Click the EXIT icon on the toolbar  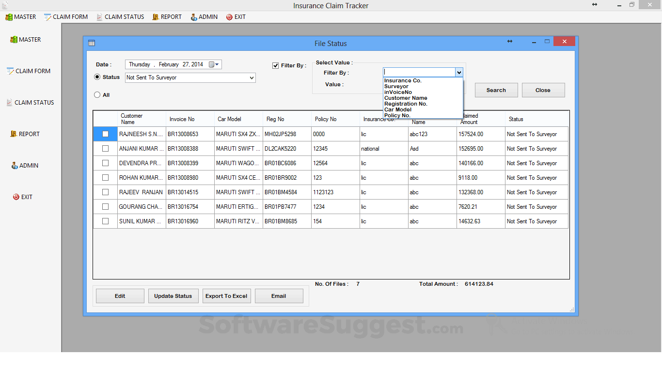(236, 16)
